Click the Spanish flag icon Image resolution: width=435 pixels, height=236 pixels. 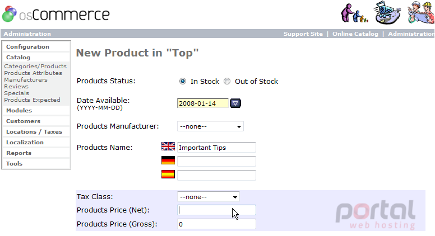point(168,174)
